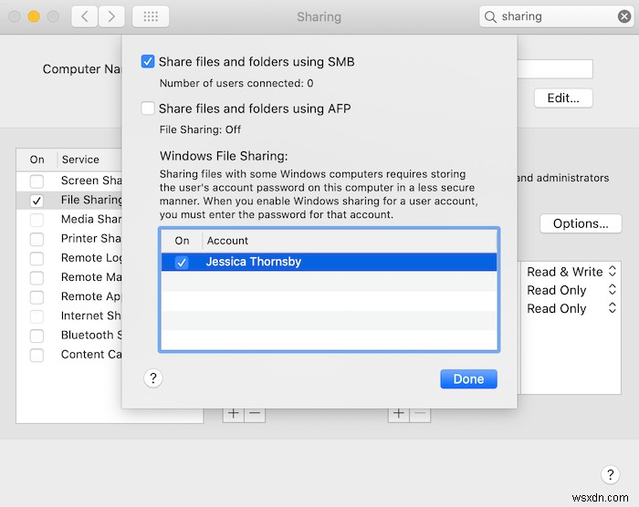Select the Remote Login service row
This screenshot has height=507, width=639.
click(x=69, y=258)
